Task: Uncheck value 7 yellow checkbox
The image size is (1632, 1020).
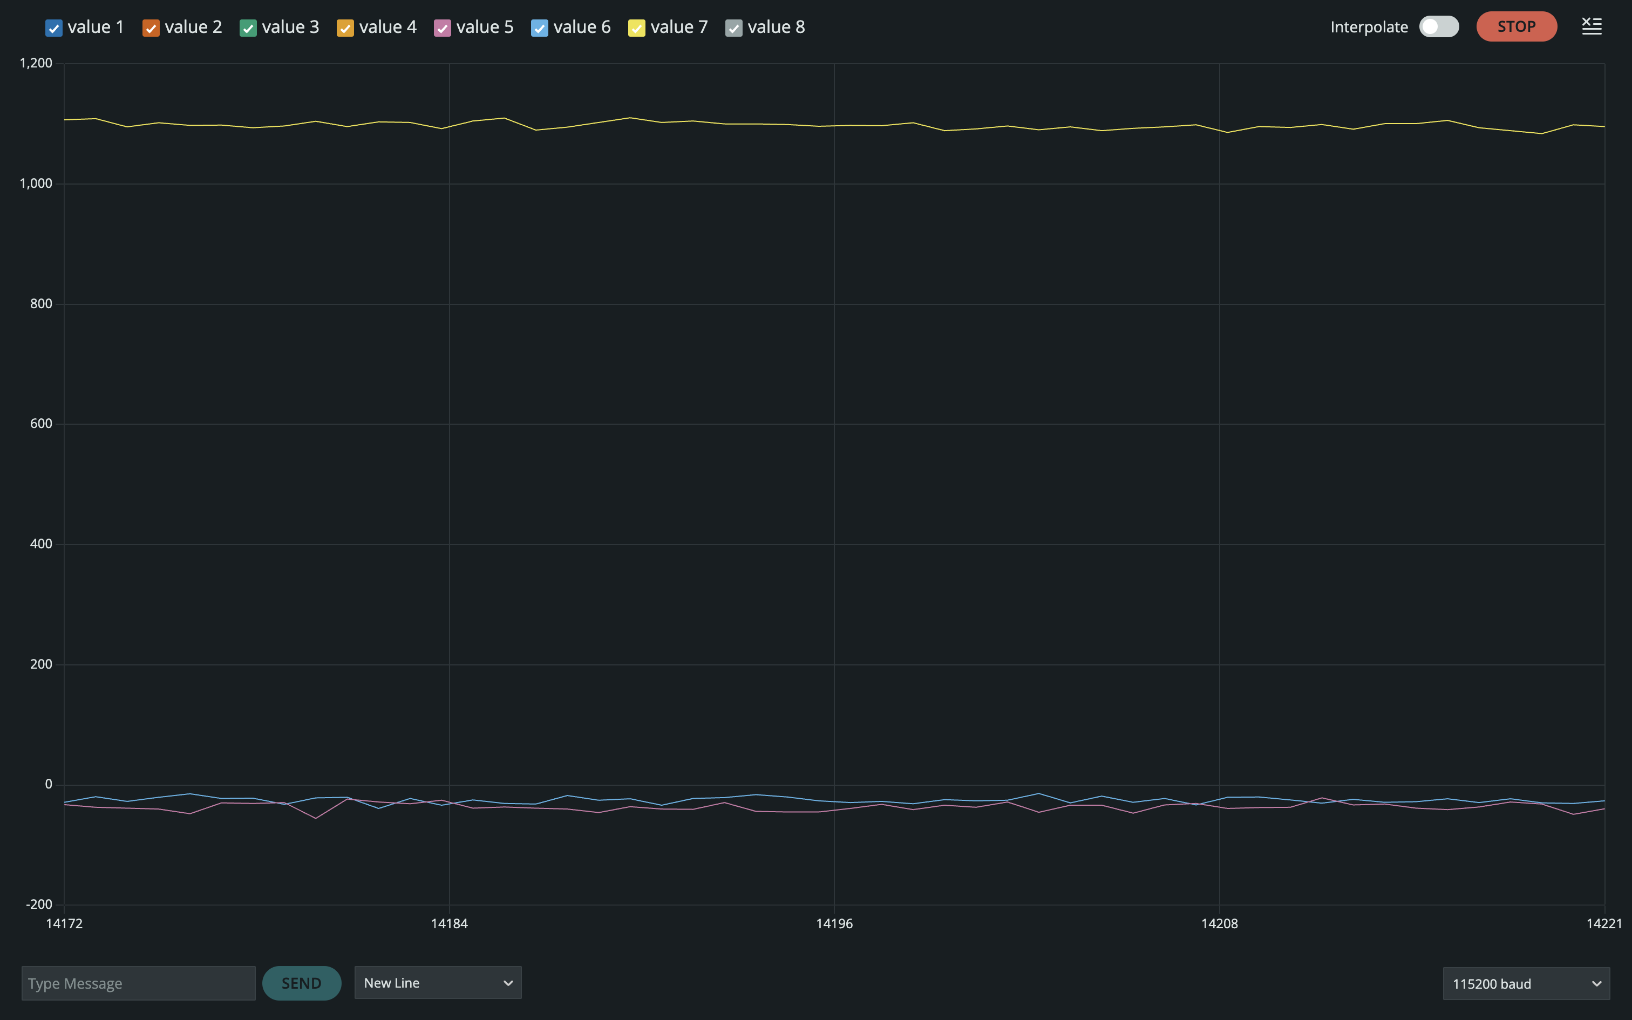Action: point(636,28)
